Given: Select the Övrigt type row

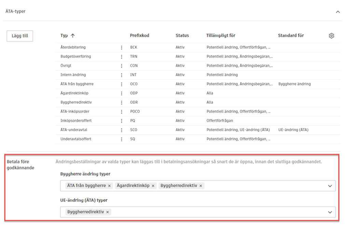Looking at the screenshot, I should [66, 66].
